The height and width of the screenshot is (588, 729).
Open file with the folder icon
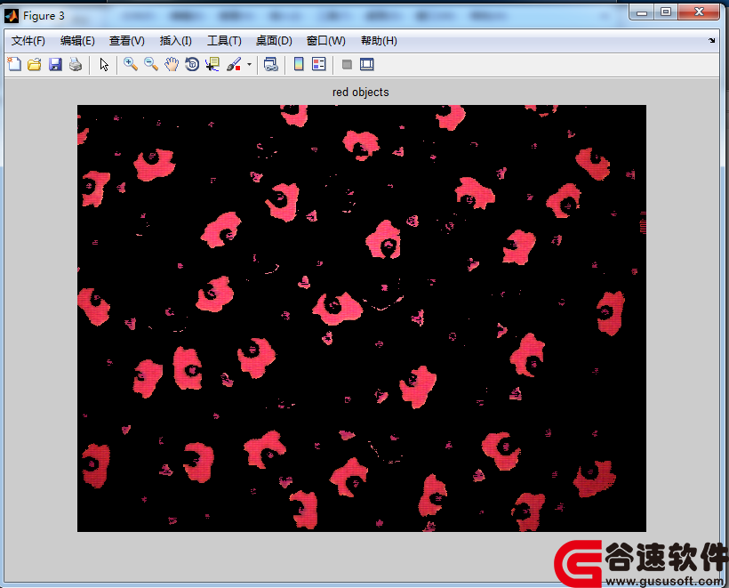pos(35,64)
